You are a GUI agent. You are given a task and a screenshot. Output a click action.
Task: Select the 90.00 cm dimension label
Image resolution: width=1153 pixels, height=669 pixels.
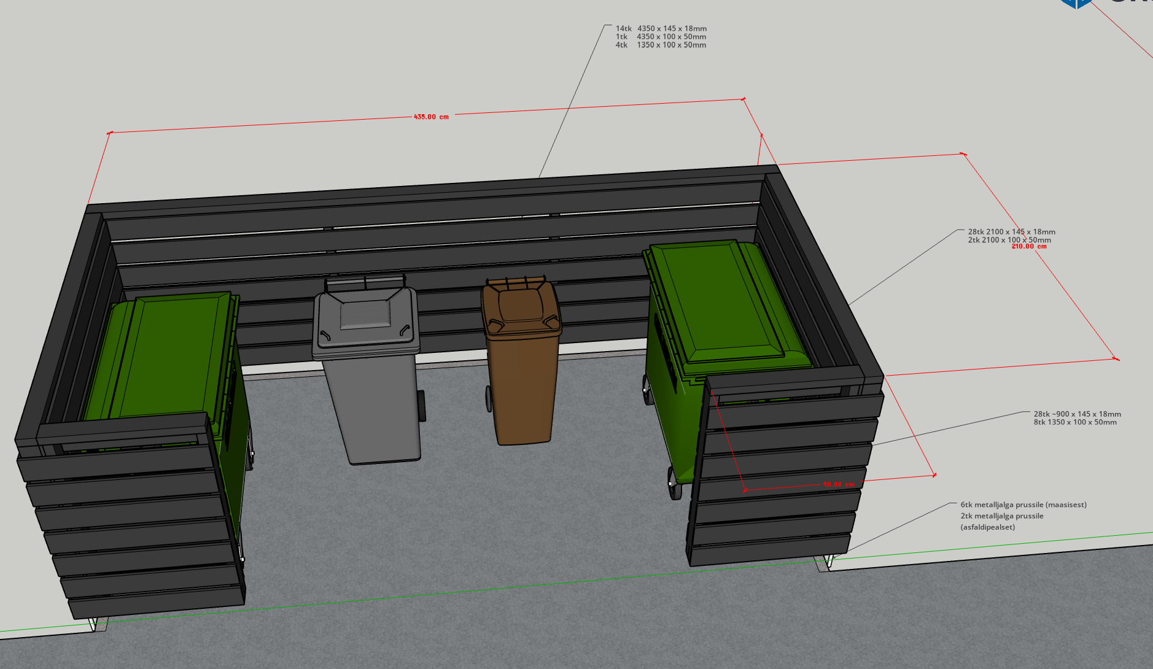(839, 485)
